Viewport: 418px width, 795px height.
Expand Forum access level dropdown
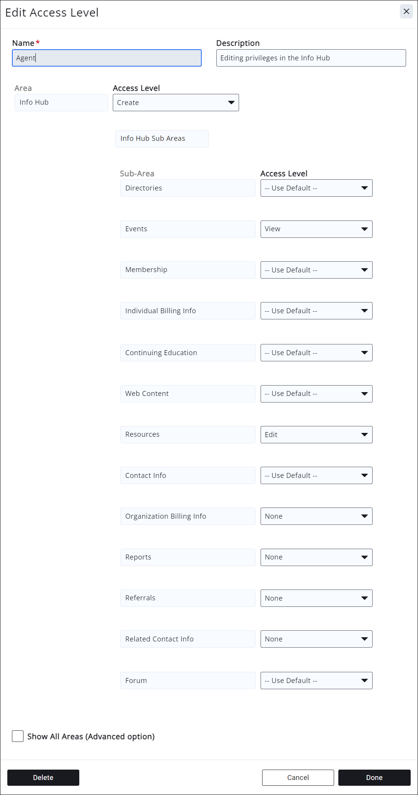pyautogui.click(x=316, y=681)
